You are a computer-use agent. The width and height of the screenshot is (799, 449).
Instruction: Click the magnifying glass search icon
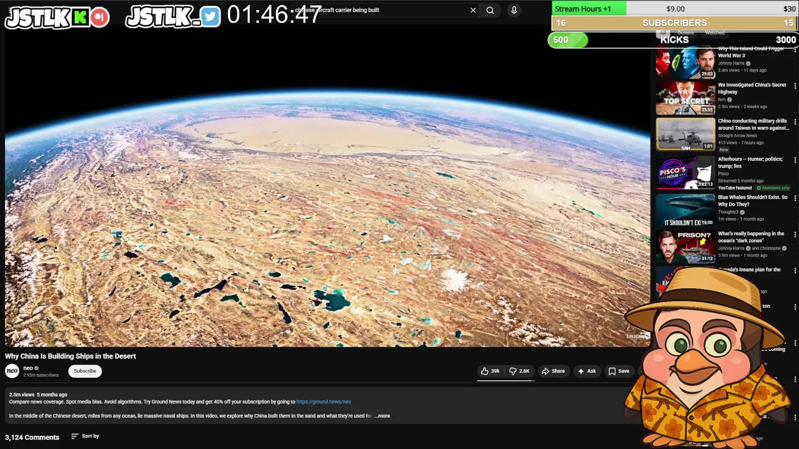[490, 10]
